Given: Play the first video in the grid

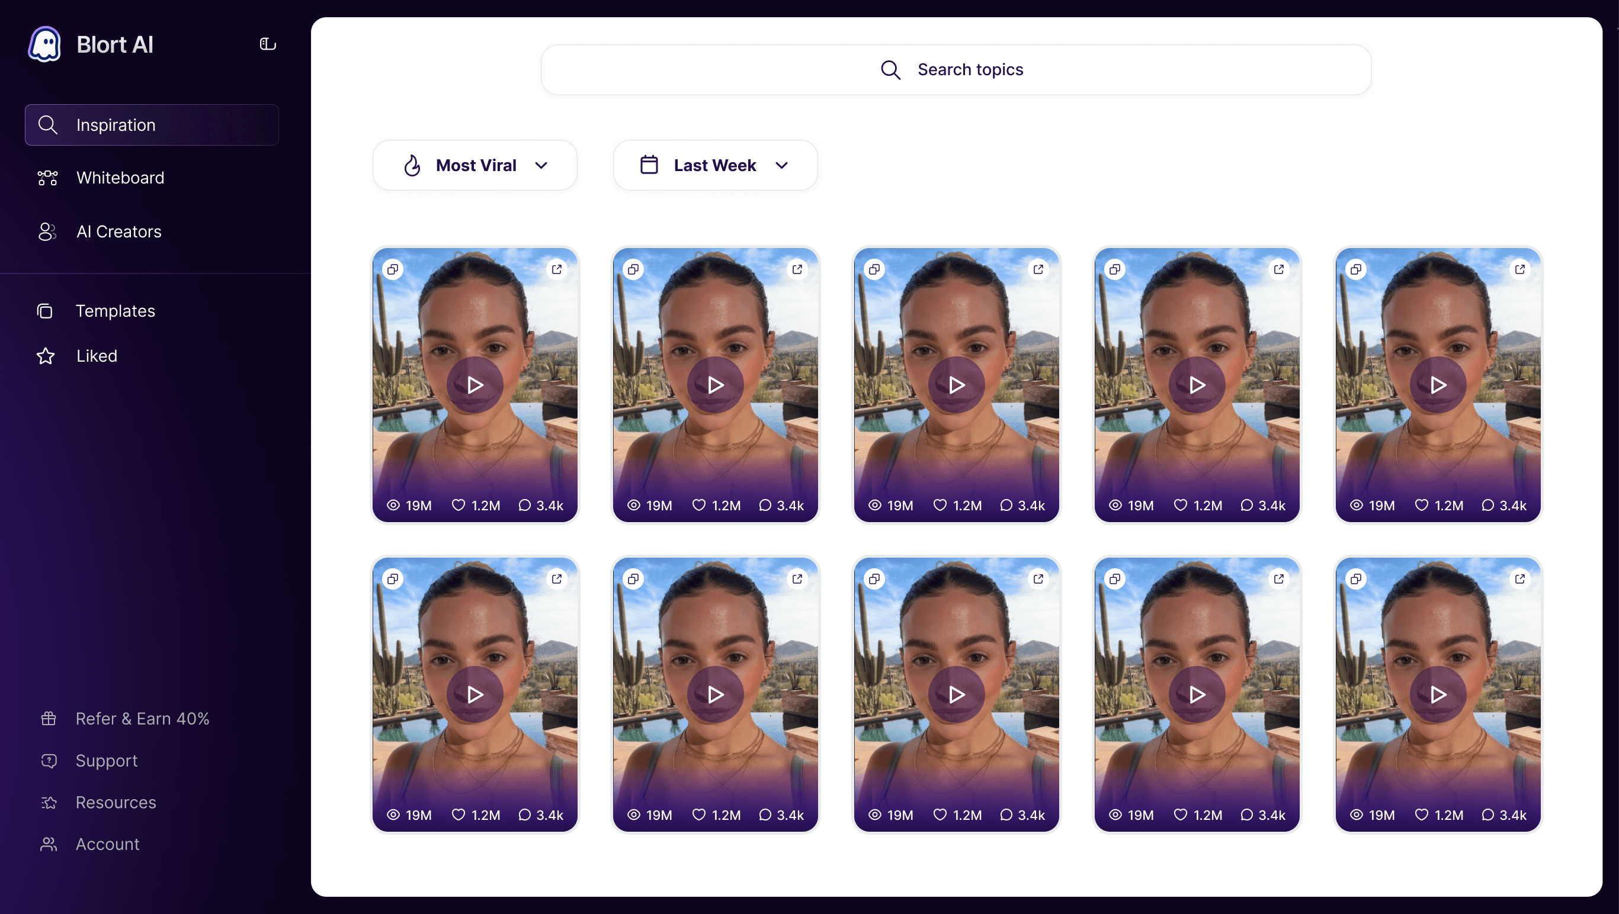Looking at the screenshot, I should tap(475, 384).
